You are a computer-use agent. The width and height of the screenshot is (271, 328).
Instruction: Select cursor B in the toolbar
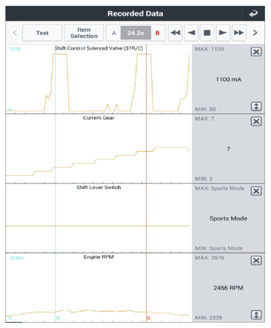pyautogui.click(x=157, y=33)
